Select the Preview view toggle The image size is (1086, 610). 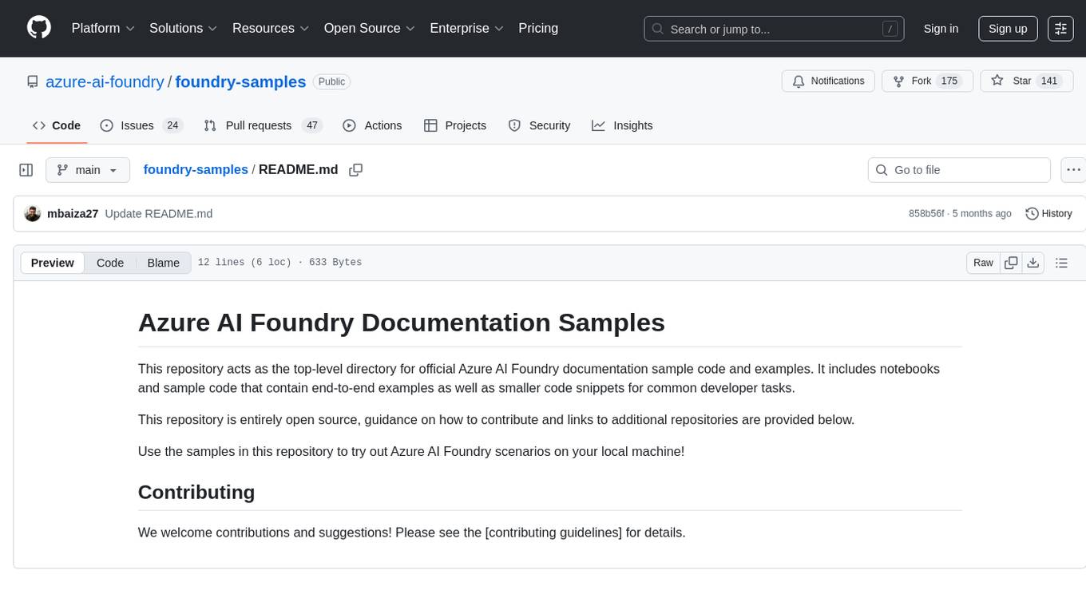53,263
